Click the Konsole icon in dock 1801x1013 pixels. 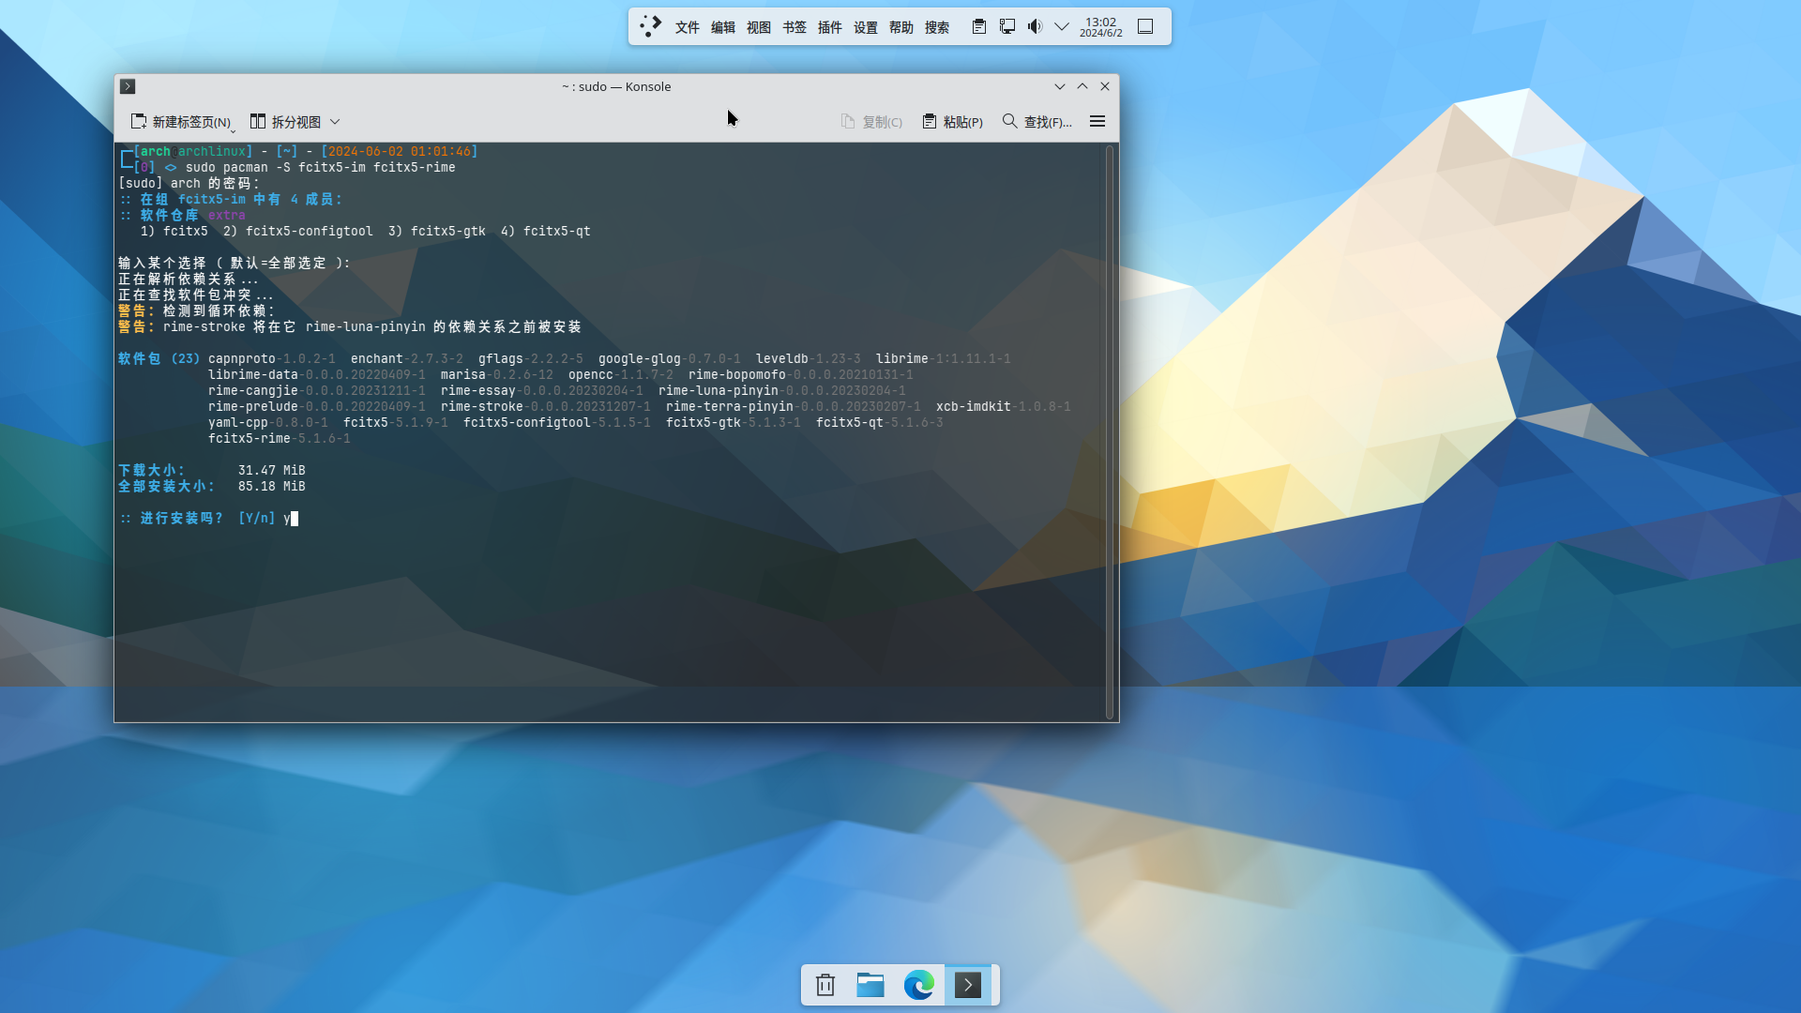(967, 985)
